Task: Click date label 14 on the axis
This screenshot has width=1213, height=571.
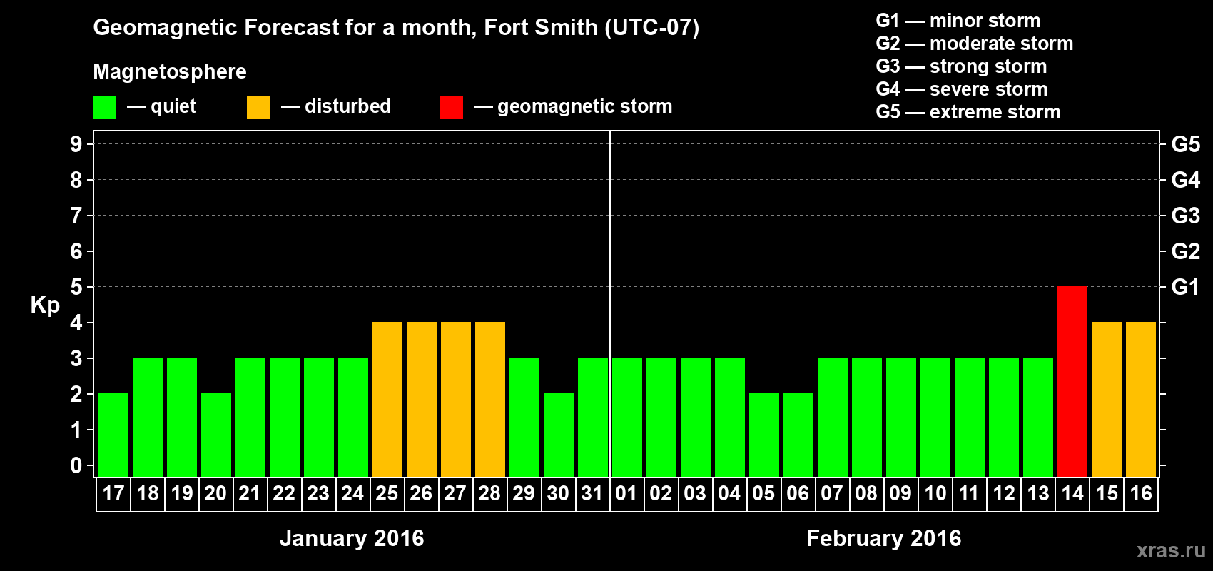Action: (1072, 494)
